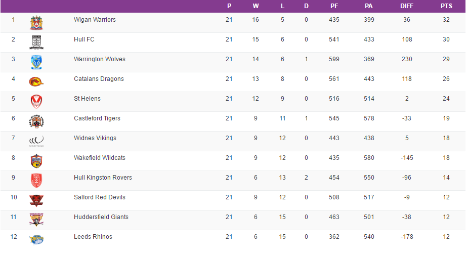Image resolution: width=467 pixels, height=255 pixels.
Task: Click the Wakefield Wildcats crest
Action: [36, 160]
